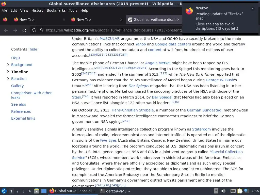Select the Global surveillance disclosures tab
The height and width of the screenshot is (195, 260).
[x=154, y=20]
